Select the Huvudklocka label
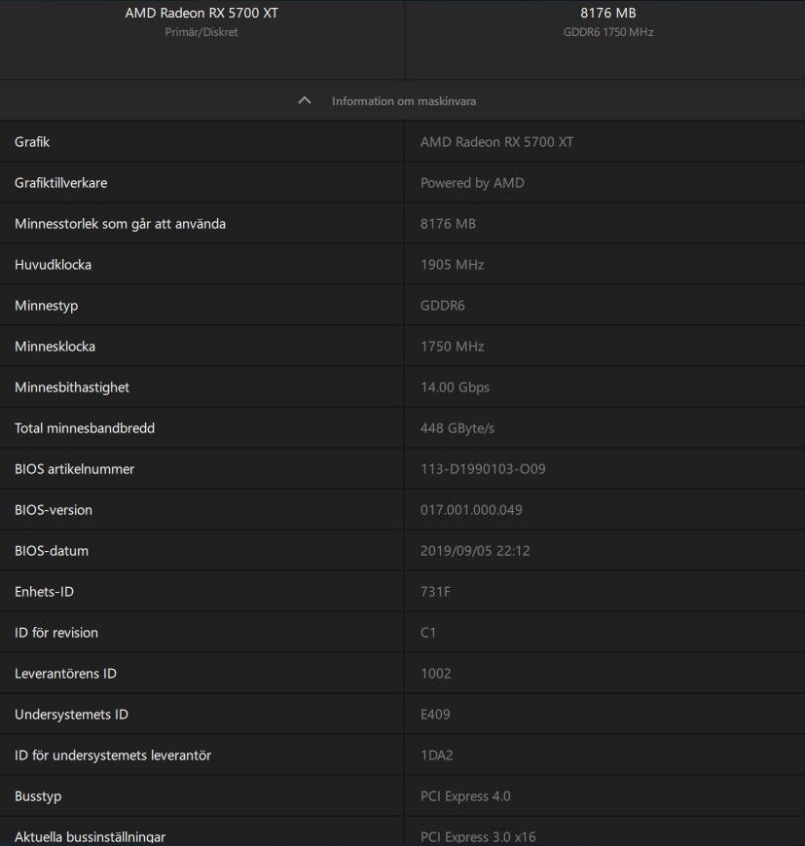This screenshot has width=805, height=846. (x=53, y=265)
